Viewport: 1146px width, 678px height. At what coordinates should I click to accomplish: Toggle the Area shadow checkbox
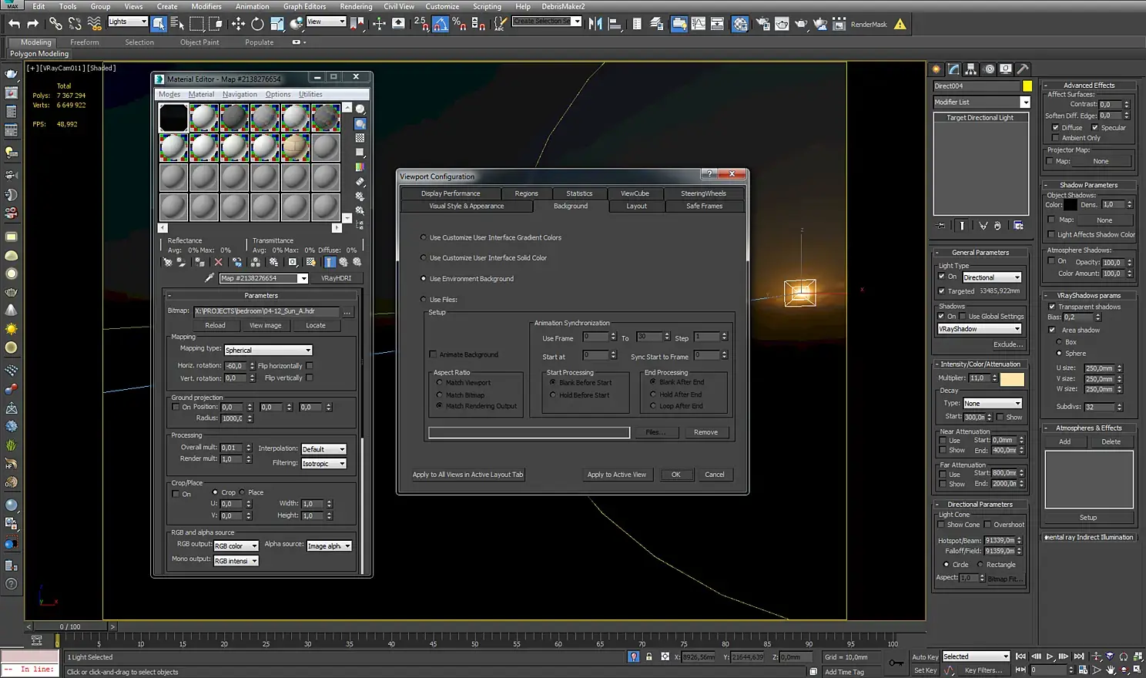1052,330
